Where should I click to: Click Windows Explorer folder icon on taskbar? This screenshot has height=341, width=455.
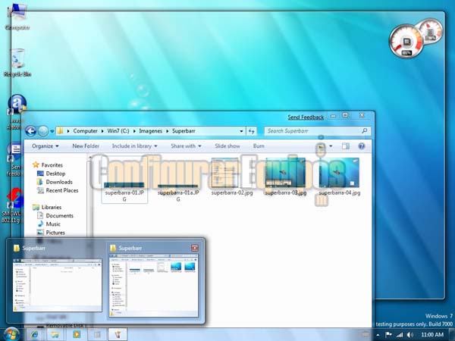pos(55,334)
